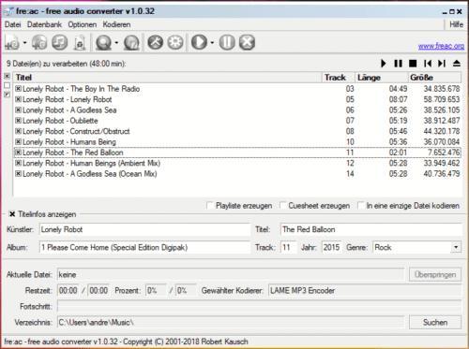Click the CDDB database query icon

point(103,42)
